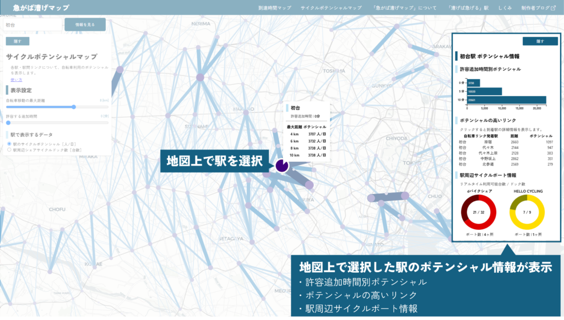Click the 4 km row in the 初台 popup

[307, 134]
